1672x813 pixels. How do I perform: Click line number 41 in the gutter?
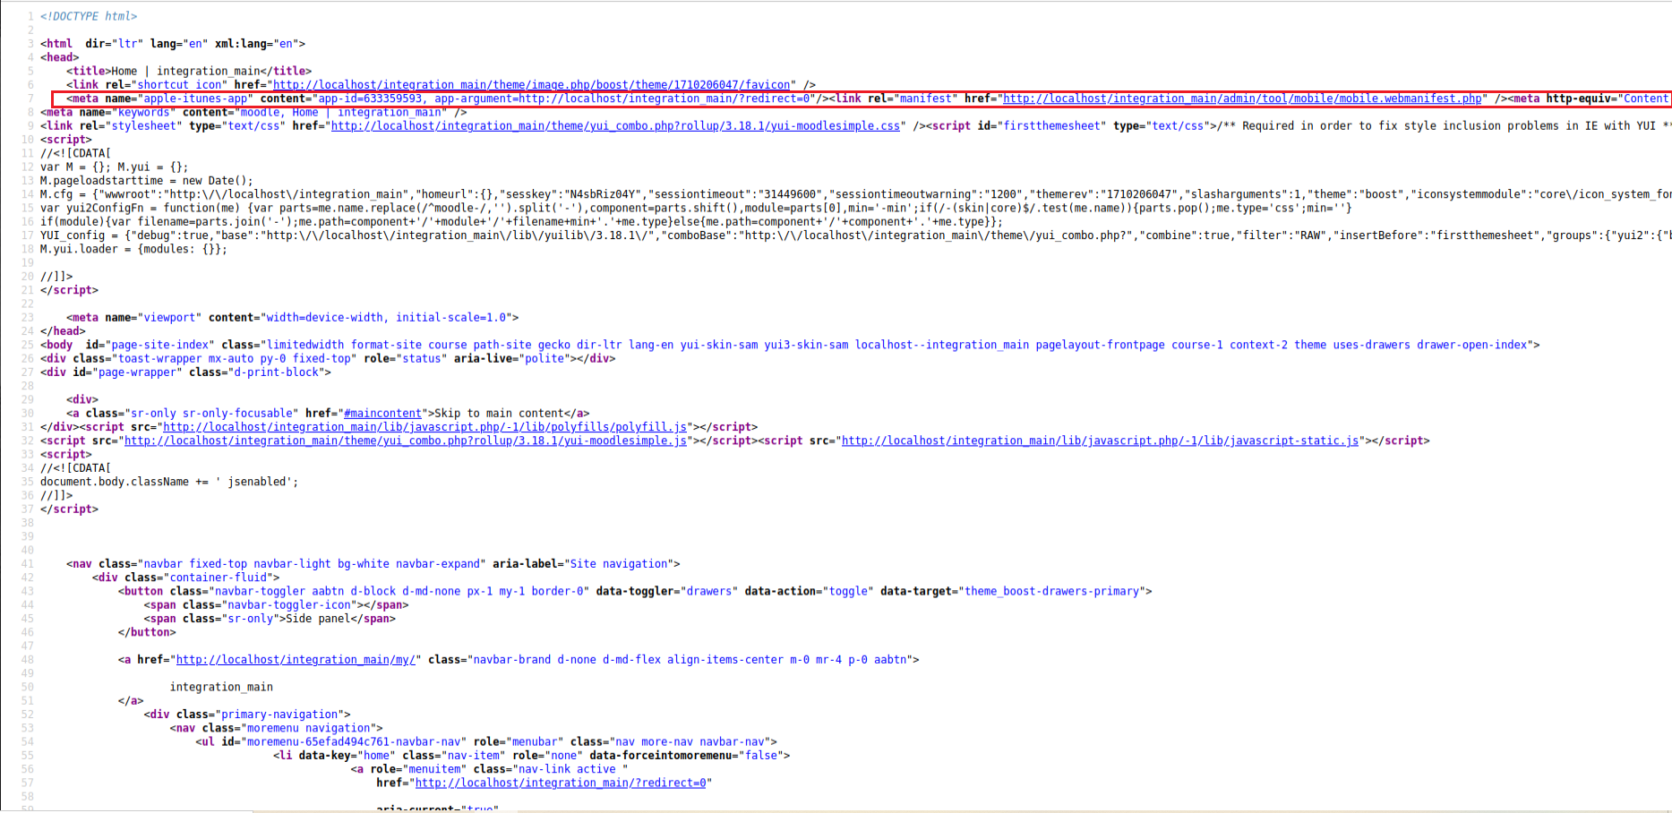tap(27, 564)
